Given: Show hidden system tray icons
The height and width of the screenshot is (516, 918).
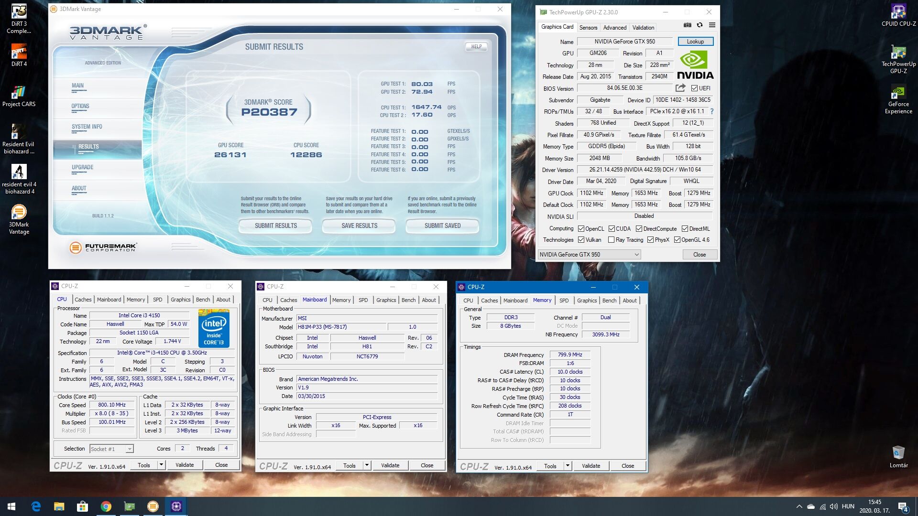Looking at the screenshot, I should click(x=799, y=506).
